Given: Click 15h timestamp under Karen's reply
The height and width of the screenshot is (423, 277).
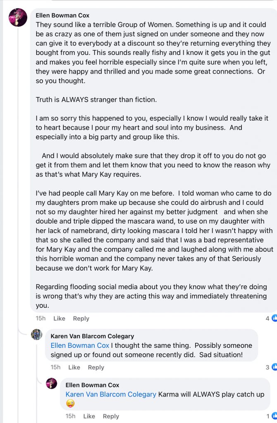Looking at the screenshot, I should point(55,367).
